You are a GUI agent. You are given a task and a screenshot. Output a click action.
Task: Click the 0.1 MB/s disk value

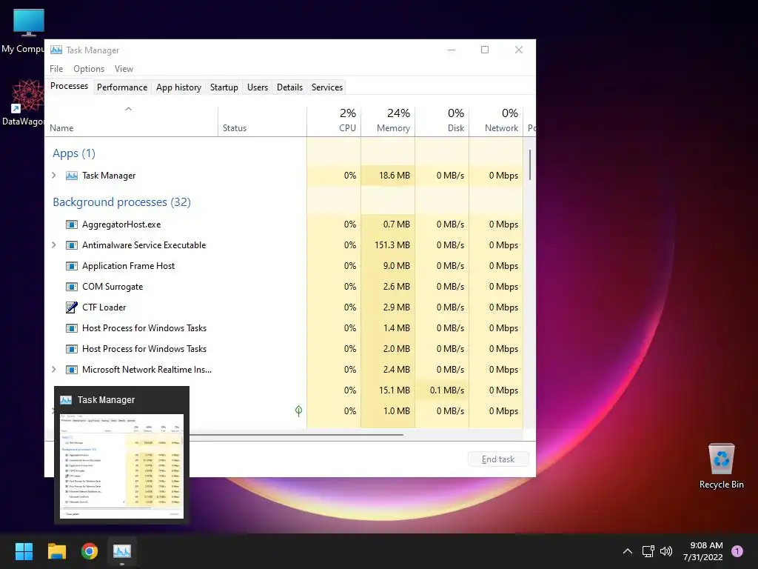[x=446, y=390]
